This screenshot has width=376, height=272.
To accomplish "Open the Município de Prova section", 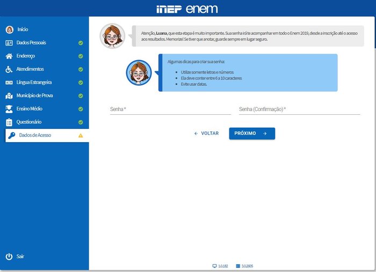I will coord(34,95).
